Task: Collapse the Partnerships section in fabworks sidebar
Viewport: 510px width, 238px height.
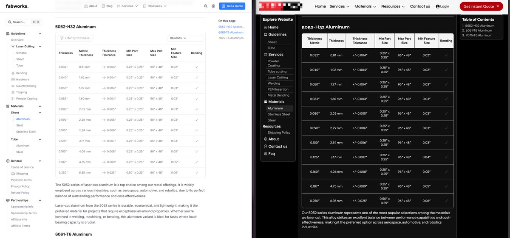Action: [x=40, y=200]
